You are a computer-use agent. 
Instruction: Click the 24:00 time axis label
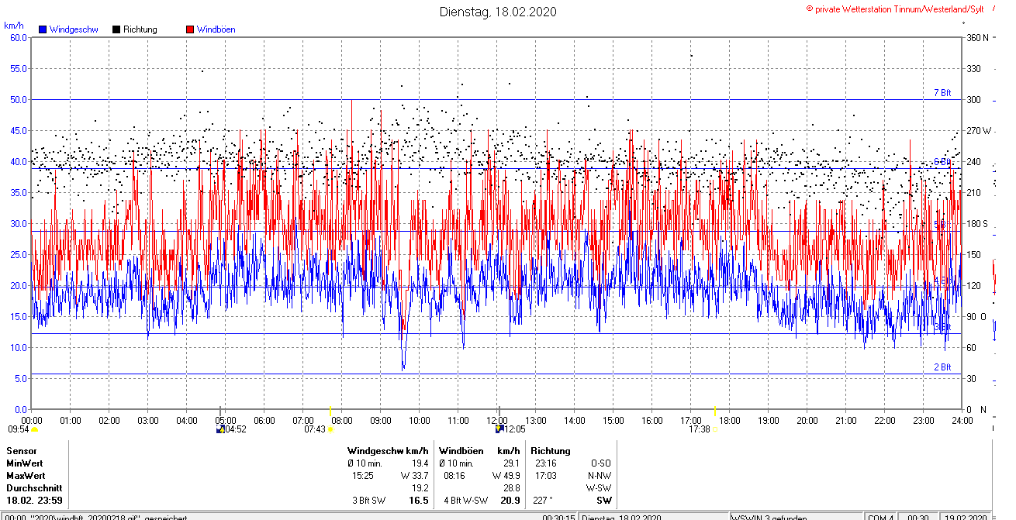coord(962,421)
